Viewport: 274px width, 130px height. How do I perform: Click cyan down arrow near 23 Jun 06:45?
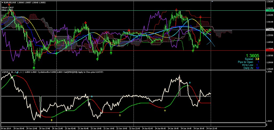coord(92,96)
